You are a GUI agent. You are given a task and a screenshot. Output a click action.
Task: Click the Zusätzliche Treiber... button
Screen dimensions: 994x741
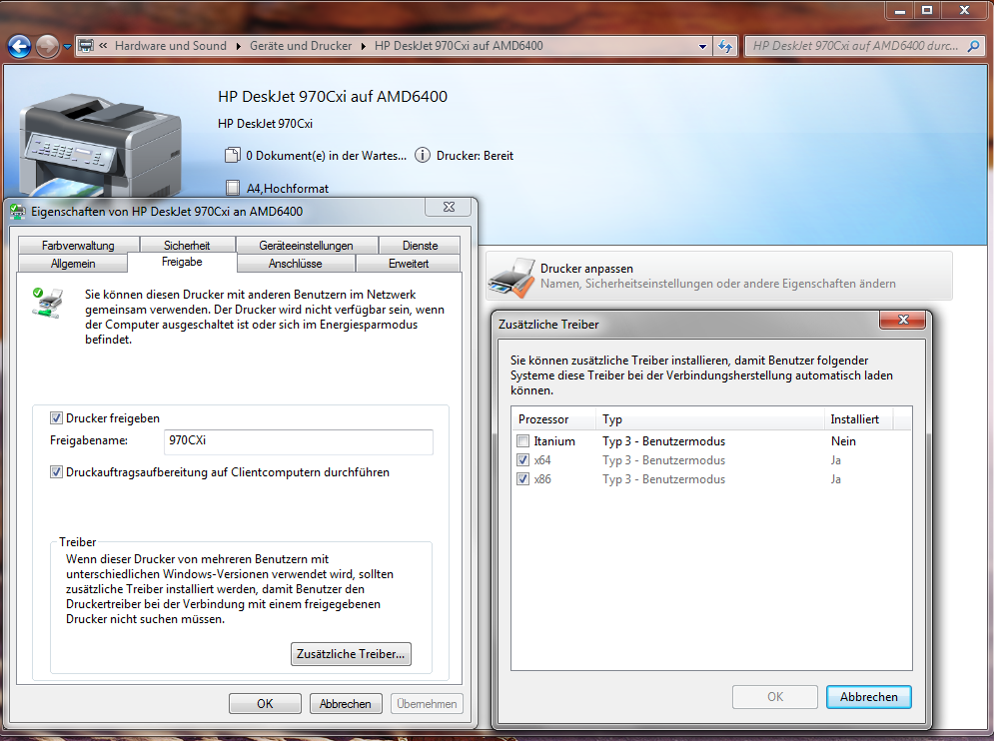351,654
